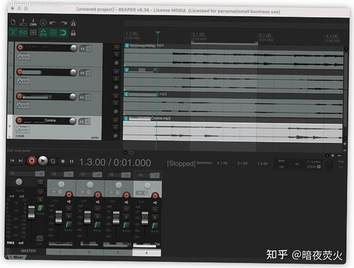Viewport: 354px width, 268px height.
Task: Open trim envelope dropdown on track 2
Action: click(23, 81)
